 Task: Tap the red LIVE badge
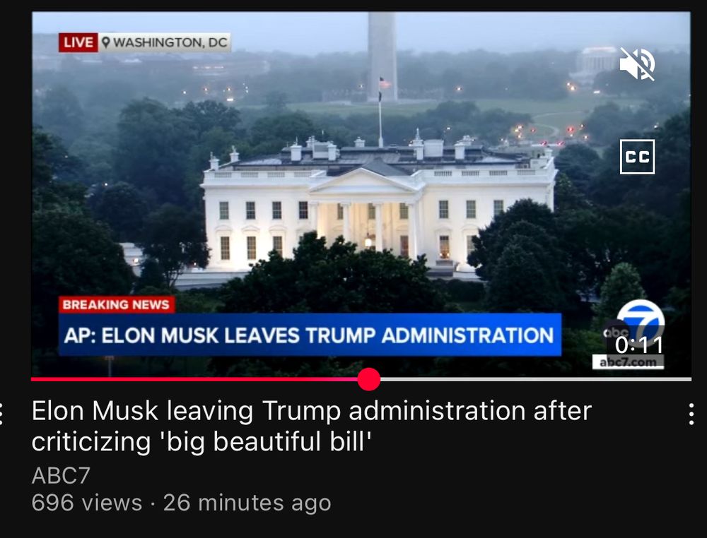[x=78, y=42]
